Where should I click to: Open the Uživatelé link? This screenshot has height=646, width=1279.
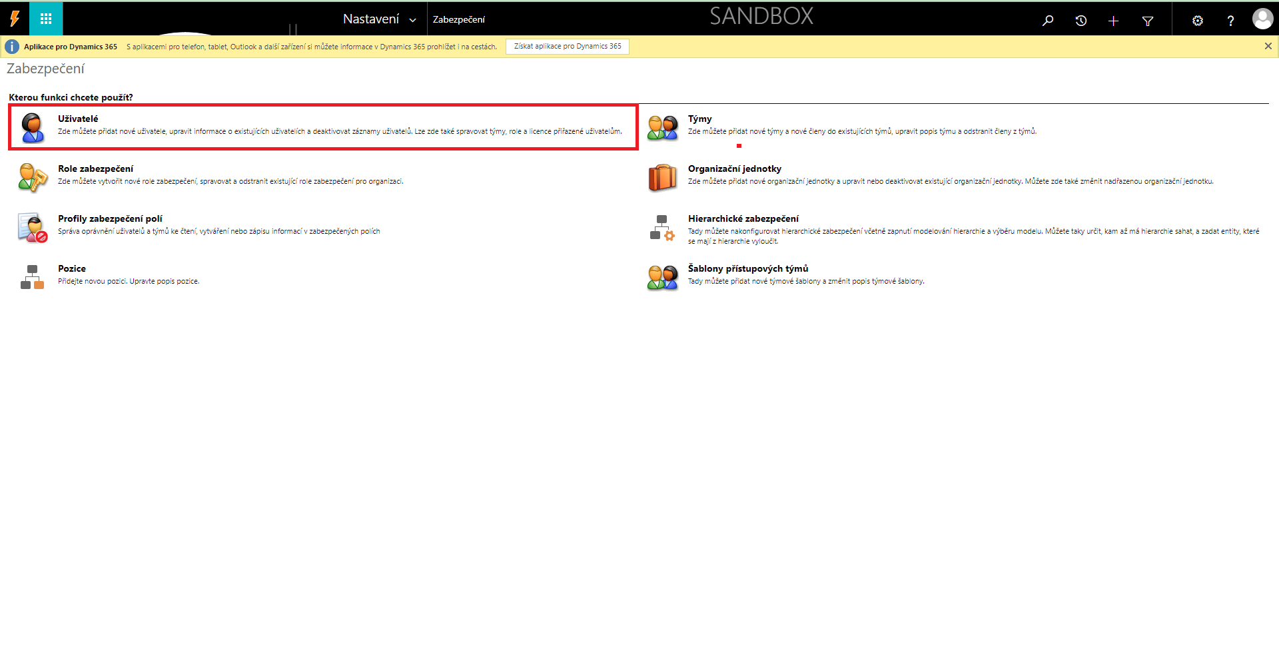pos(78,119)
